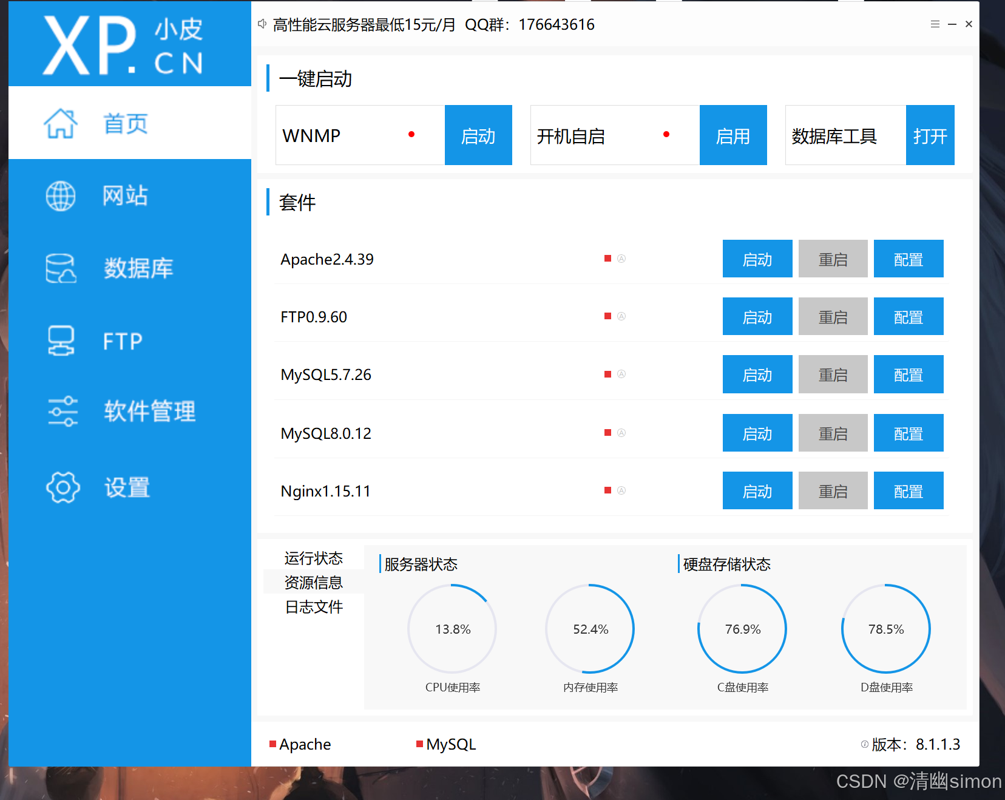Viewport: 1005px width, 800px height.
Task: Open 配置 for FTP0.9.60
Action: (909, 316)
